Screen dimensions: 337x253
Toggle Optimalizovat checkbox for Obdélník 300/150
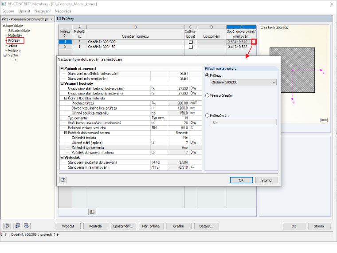pos(190,47)
